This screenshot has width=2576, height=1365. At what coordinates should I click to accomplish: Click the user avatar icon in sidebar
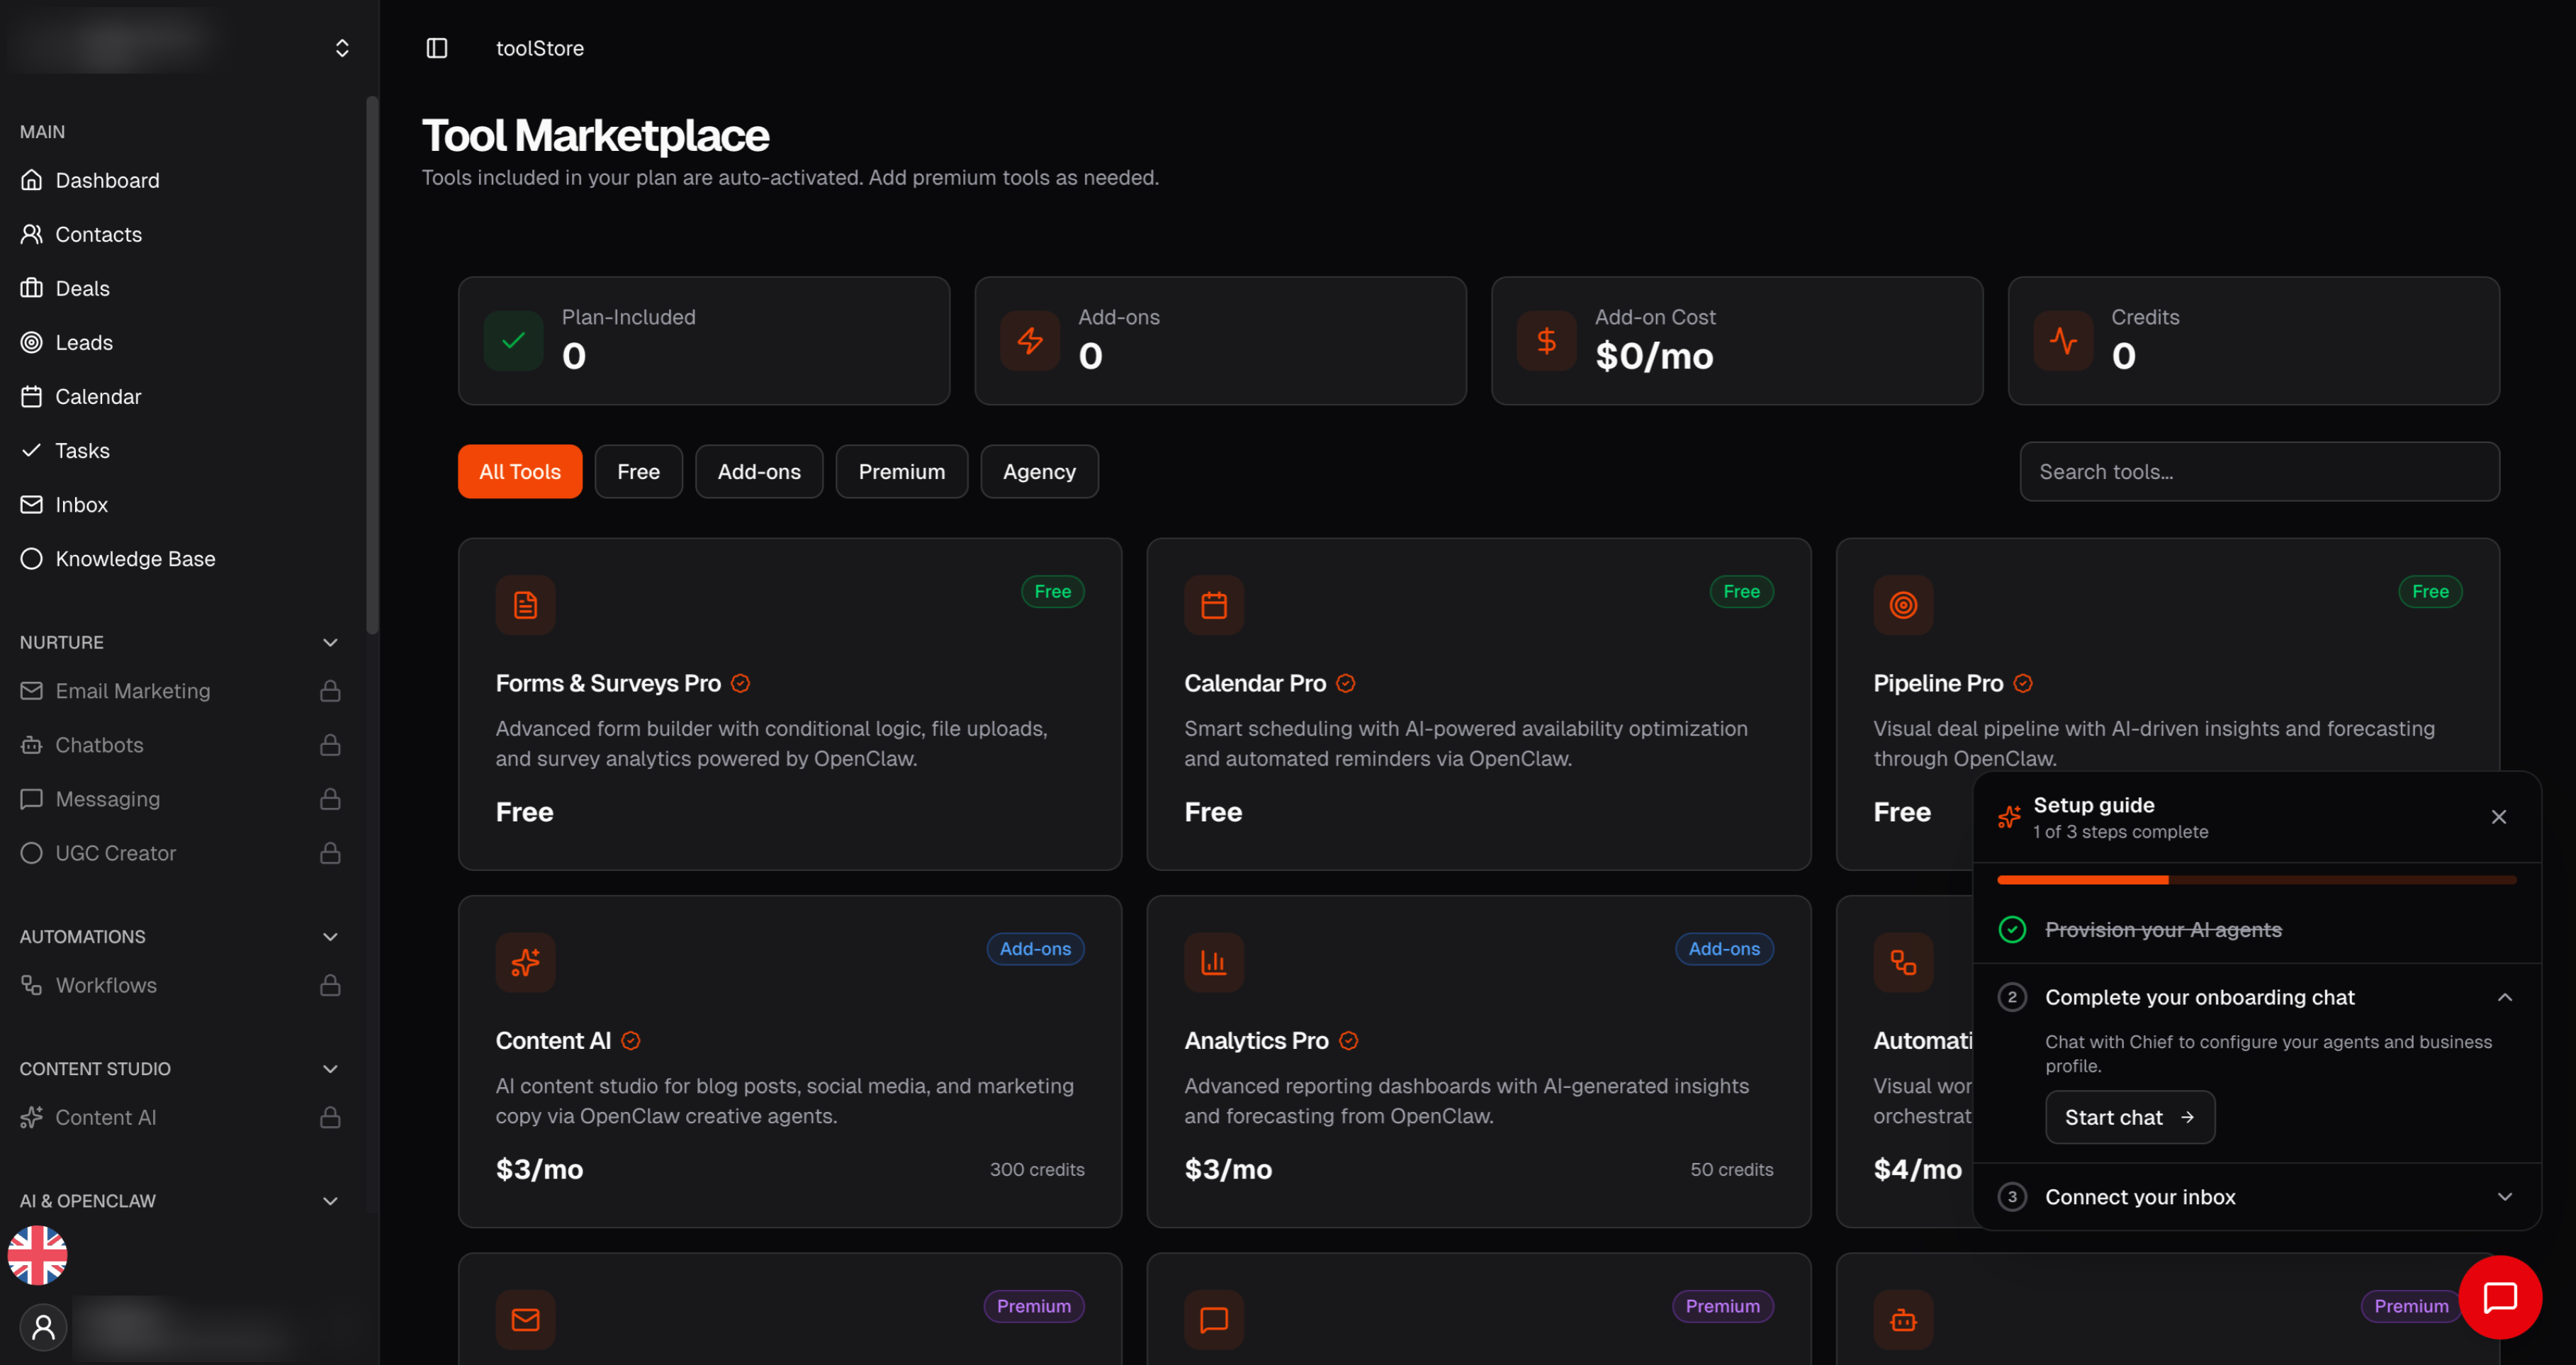pos(43,1327)
